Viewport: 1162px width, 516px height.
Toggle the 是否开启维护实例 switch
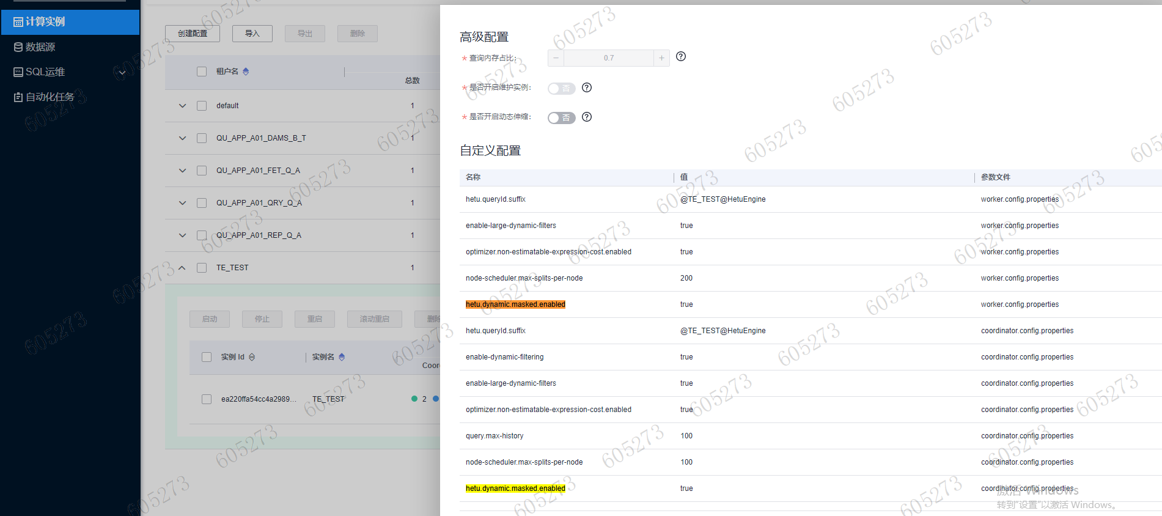coord(562,89)
